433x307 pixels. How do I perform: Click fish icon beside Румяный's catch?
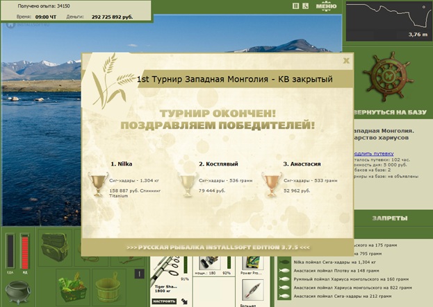284,279
